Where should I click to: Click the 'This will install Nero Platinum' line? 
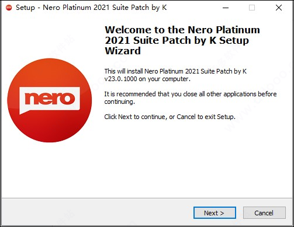click(x=175, y=71)
